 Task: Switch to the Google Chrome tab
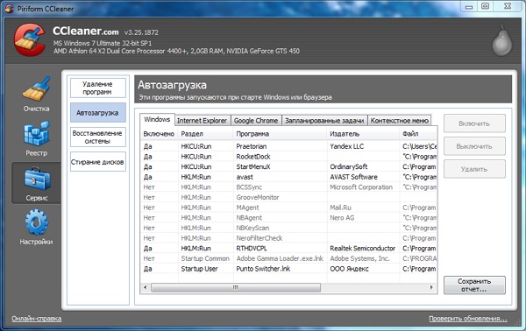pos(256,121)
